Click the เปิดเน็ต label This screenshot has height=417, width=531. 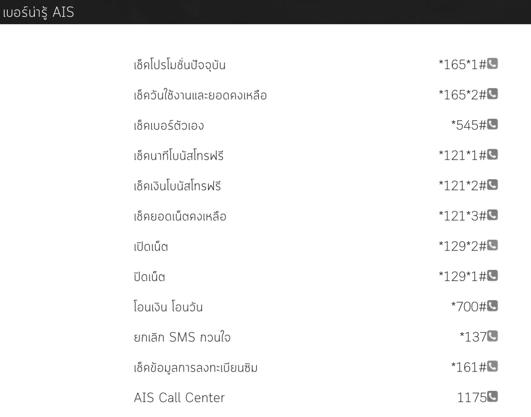tap(151, 247)
